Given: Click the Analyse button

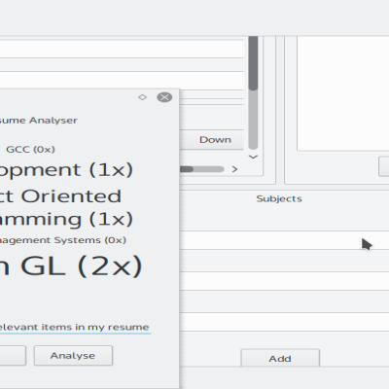Looking at the screenshot, I should tap(73, 356).
